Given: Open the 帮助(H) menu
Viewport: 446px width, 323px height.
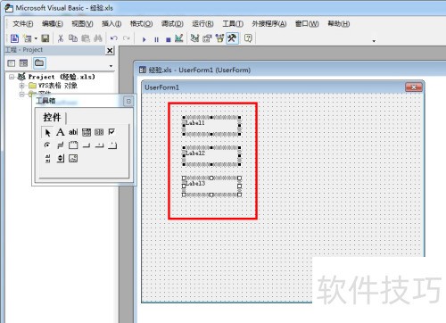Looking at the screenshot, I should point(338,24).
